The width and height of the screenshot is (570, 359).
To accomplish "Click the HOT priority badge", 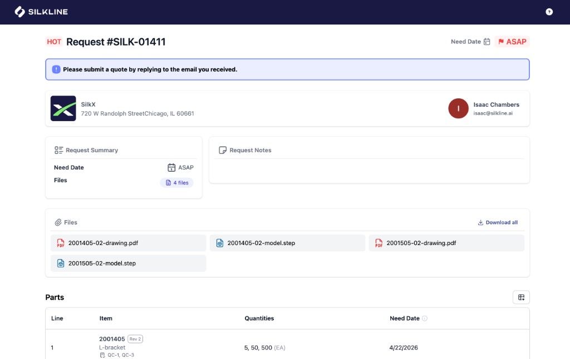I will click(54, 42).
